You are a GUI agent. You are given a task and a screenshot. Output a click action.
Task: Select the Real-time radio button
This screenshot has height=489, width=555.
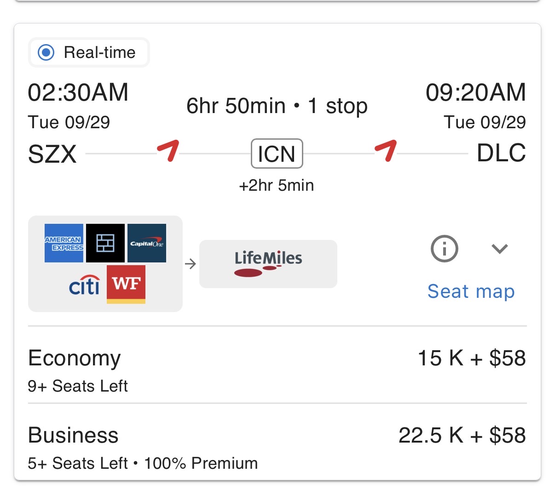tap(46, 52)
